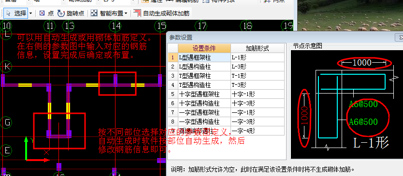Viewport: 403px width, 176px height.
Task: Open the 十字-3形 reinforcement form cell
Action: [258, 103]
